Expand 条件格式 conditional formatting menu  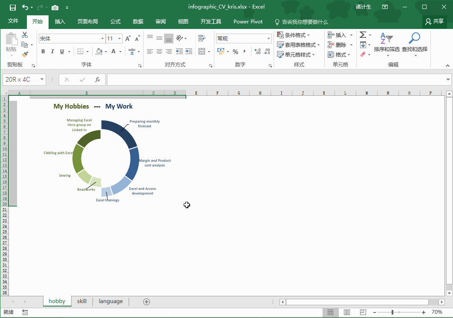pyautogui.click(x=293, y=35)
